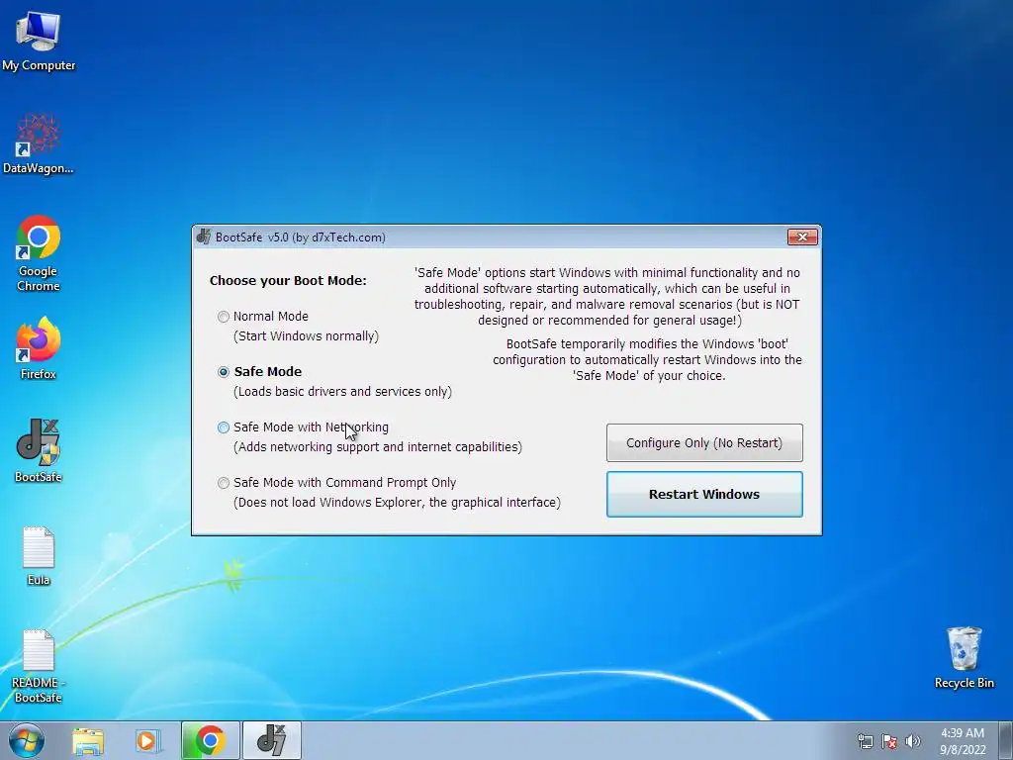Open the Google Chrome desktop shortcut
The image size is (1013, 760).
tap(39, 252)
